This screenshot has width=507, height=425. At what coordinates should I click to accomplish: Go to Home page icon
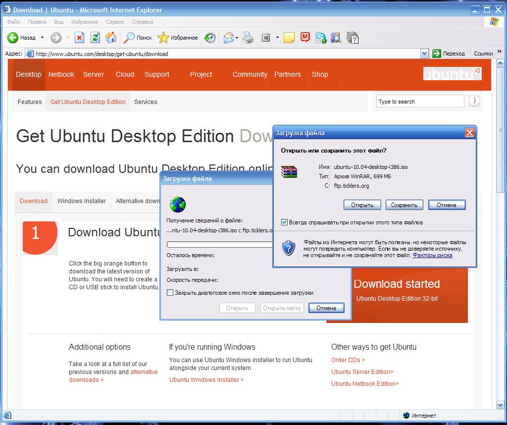[111, 38]
